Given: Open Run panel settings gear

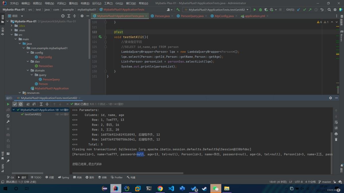Looking at the screenshot, I should tap(330, 98).
